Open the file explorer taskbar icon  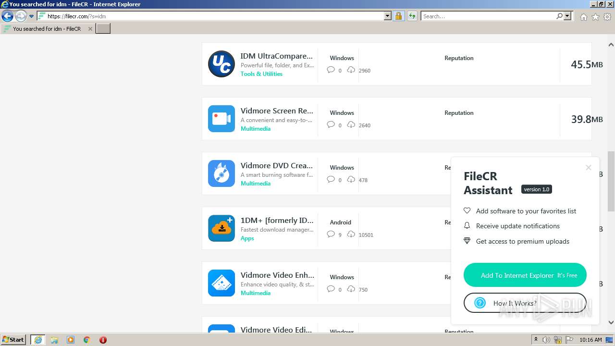(x=54, y=340)
